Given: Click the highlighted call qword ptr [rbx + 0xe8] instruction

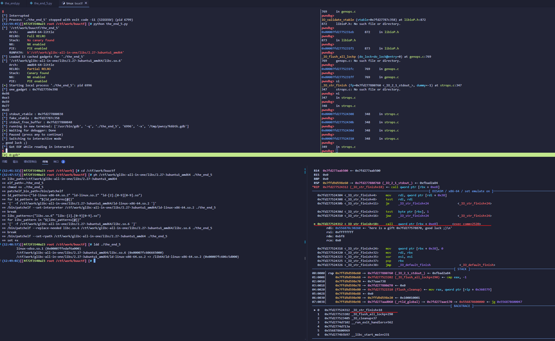Looking at the screenshot, I should 397,224.
